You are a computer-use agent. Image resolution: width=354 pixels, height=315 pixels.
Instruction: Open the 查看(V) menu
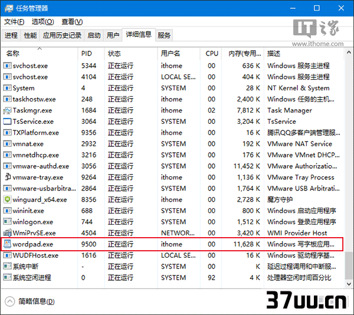[72, 22]
